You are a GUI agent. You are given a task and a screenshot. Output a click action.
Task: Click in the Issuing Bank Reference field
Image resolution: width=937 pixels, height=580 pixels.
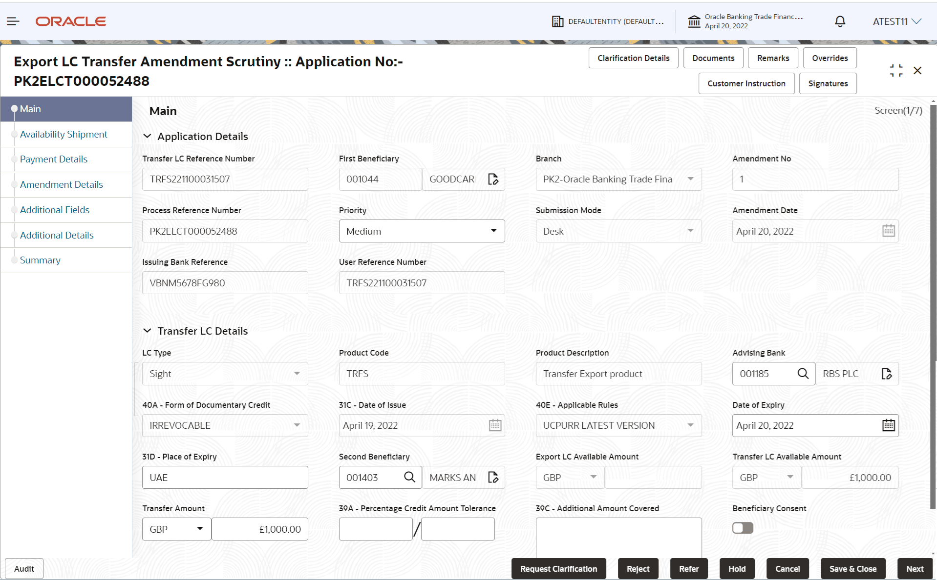point(225,282)
